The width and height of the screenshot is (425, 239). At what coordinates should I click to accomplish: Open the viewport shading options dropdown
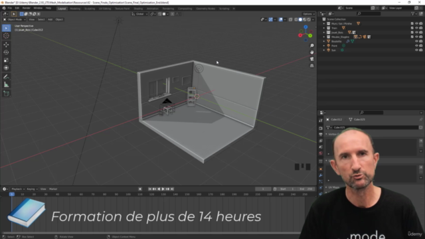[x=313, y=19]
